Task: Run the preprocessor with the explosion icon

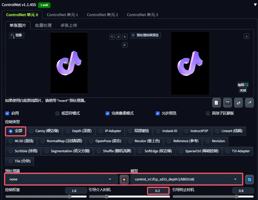Action: click(124, 179)
